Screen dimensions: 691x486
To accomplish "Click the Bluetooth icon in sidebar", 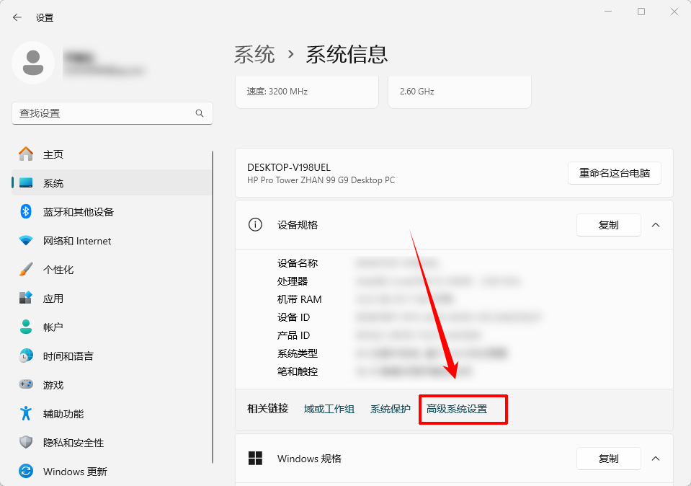I will (x=26, y=211).
